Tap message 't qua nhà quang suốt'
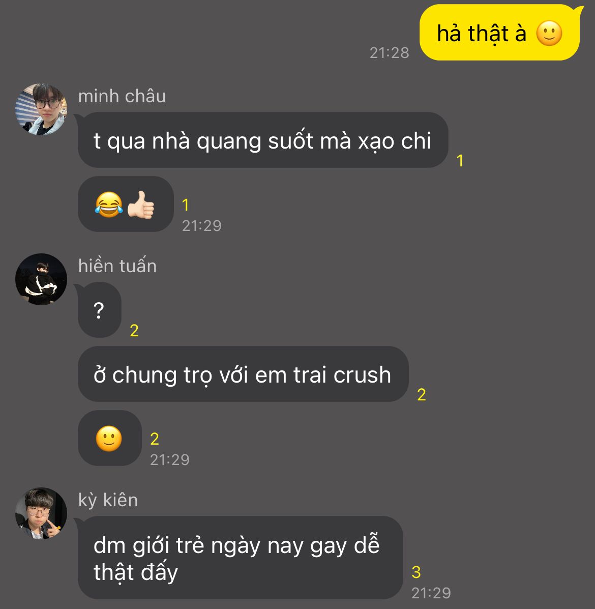The height and width of the screenshot is (609, 595). [x=263, y=140]
